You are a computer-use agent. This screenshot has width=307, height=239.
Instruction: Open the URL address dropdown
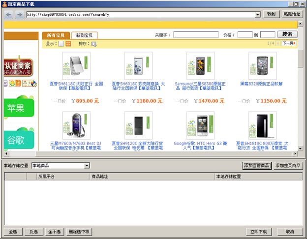click(x=257, y=14)
